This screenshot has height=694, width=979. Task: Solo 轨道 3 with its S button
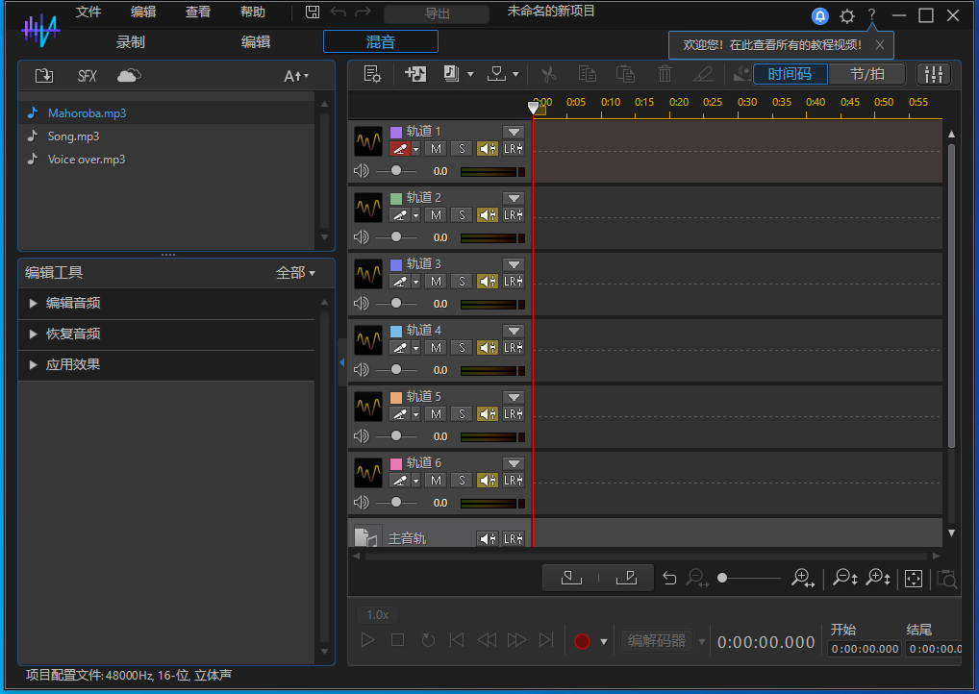(460, 281)
